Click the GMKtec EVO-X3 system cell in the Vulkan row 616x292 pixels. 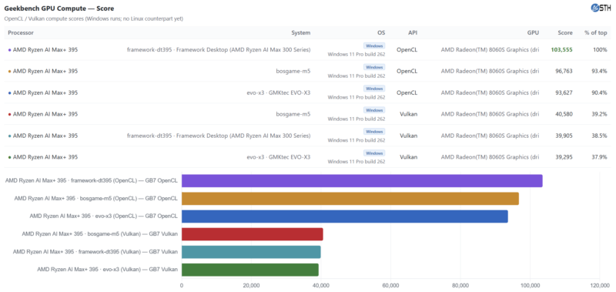pyautogui.click(x=278, y=157)
